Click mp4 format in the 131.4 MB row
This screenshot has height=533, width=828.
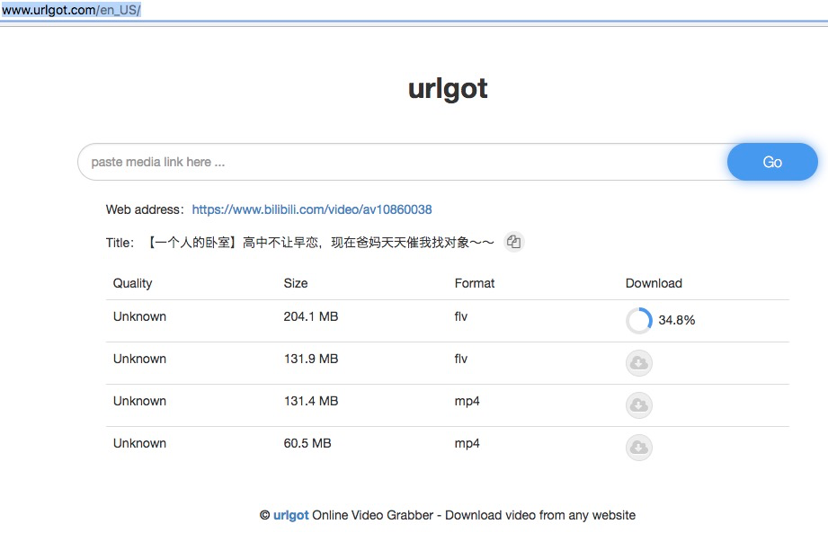coord(467,402)
